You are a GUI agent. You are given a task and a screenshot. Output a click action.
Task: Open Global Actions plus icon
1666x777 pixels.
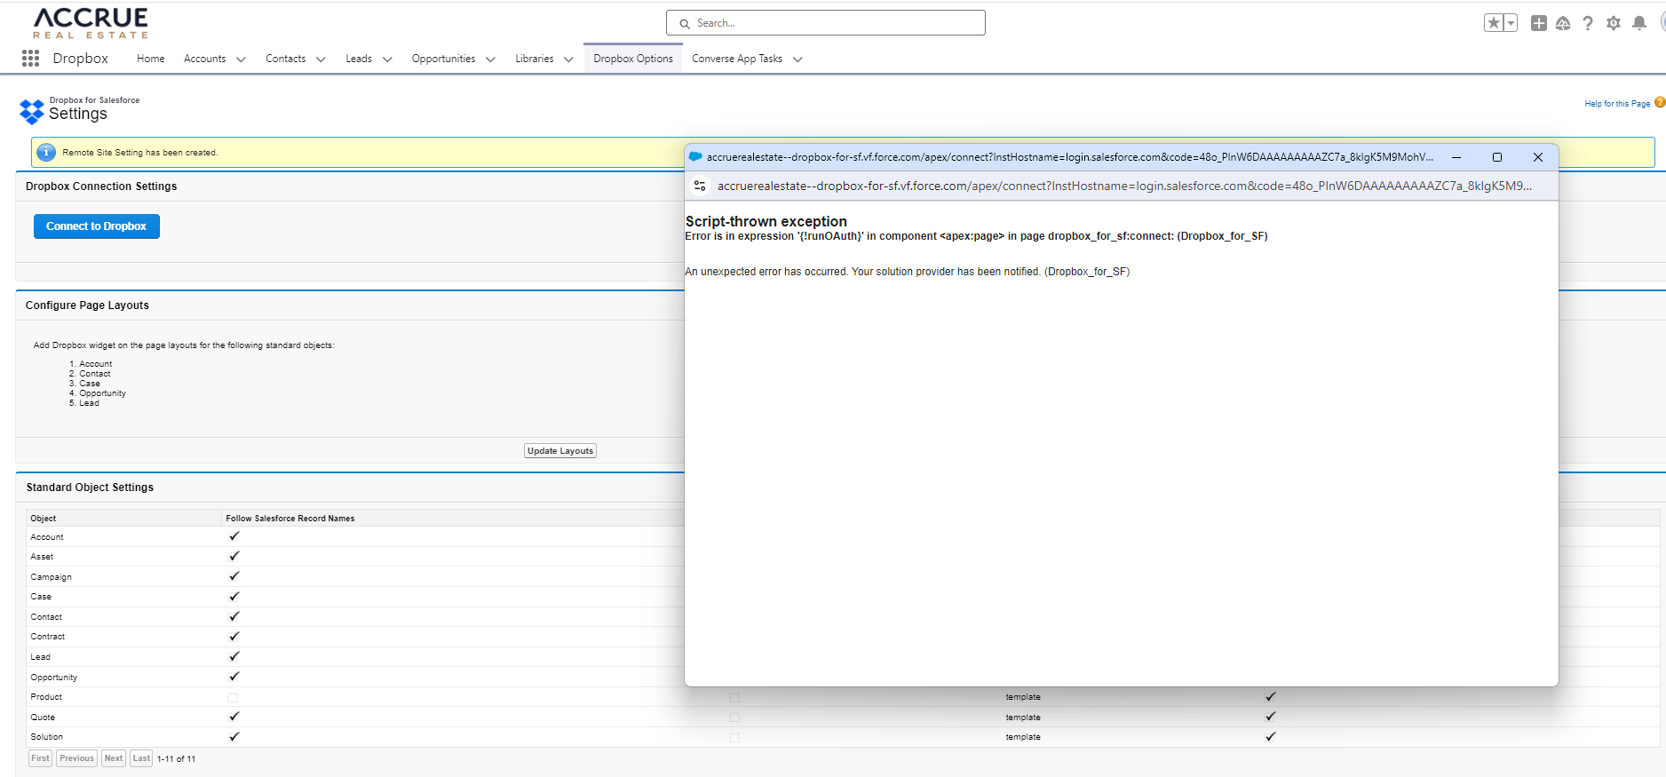[1539, 23]
